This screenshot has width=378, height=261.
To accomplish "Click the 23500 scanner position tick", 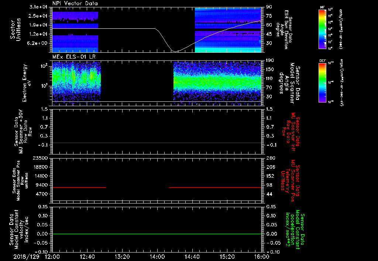I will (40, 158).
